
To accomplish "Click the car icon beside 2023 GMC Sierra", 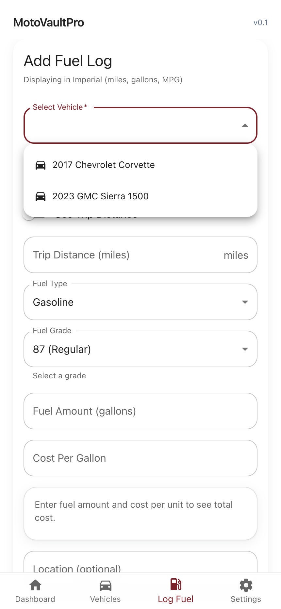I will pos(41,196).
